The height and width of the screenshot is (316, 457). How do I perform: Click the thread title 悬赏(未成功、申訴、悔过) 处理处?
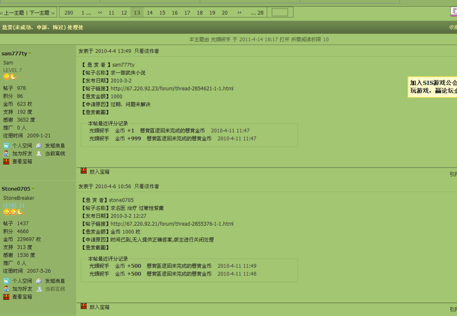click(42, 27)
